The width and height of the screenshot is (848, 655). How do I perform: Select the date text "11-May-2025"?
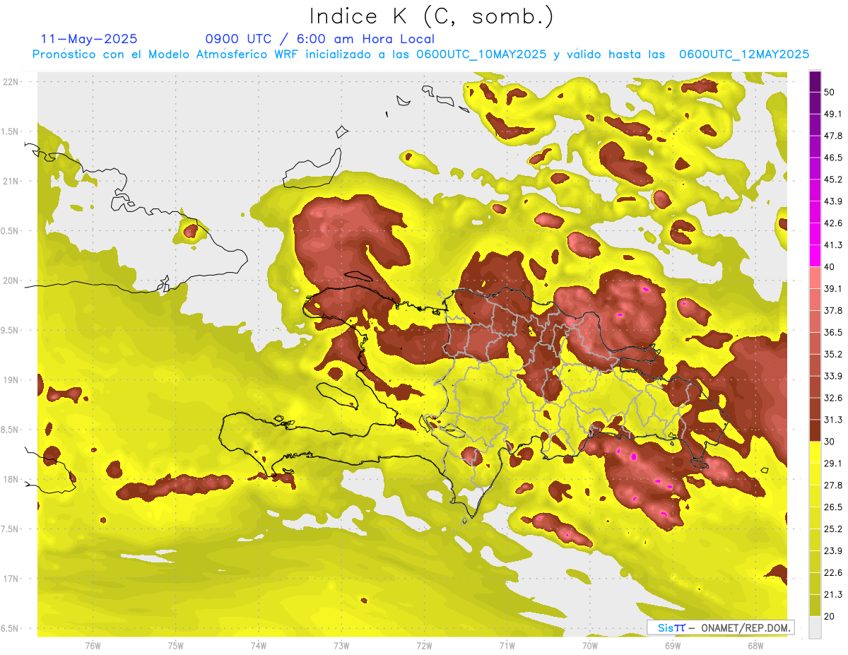[x=89, y=39]
